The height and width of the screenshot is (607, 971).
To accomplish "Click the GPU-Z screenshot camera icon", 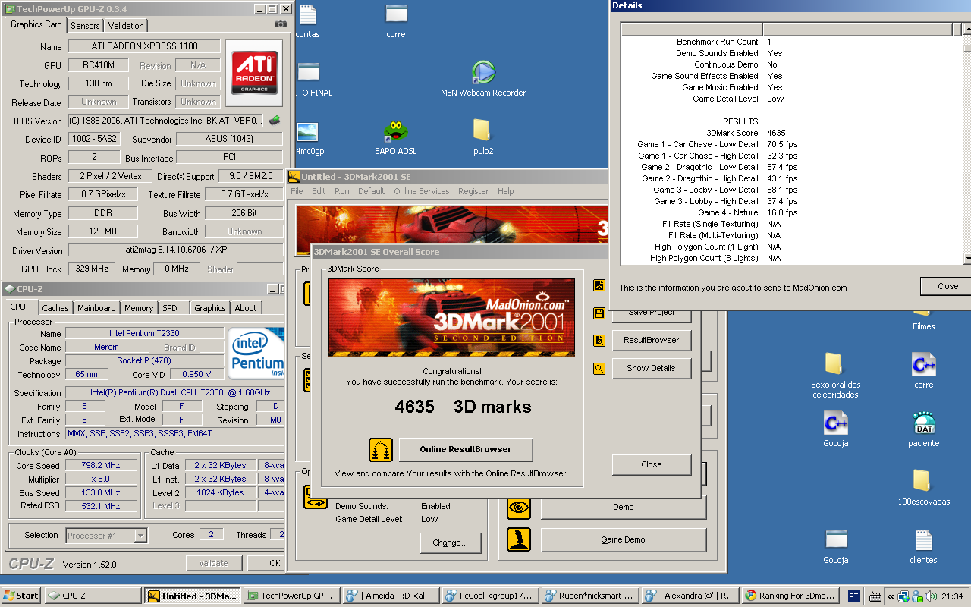I will tap(281, 24).
